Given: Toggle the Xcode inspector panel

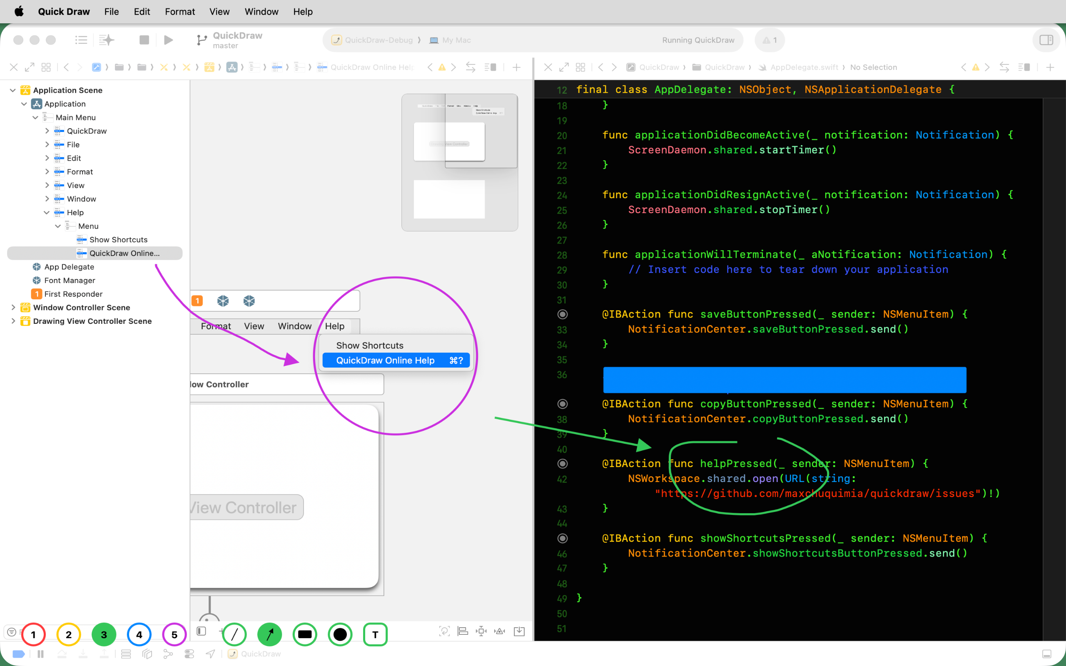Looking at the screenshot, I should (1046, 40).
